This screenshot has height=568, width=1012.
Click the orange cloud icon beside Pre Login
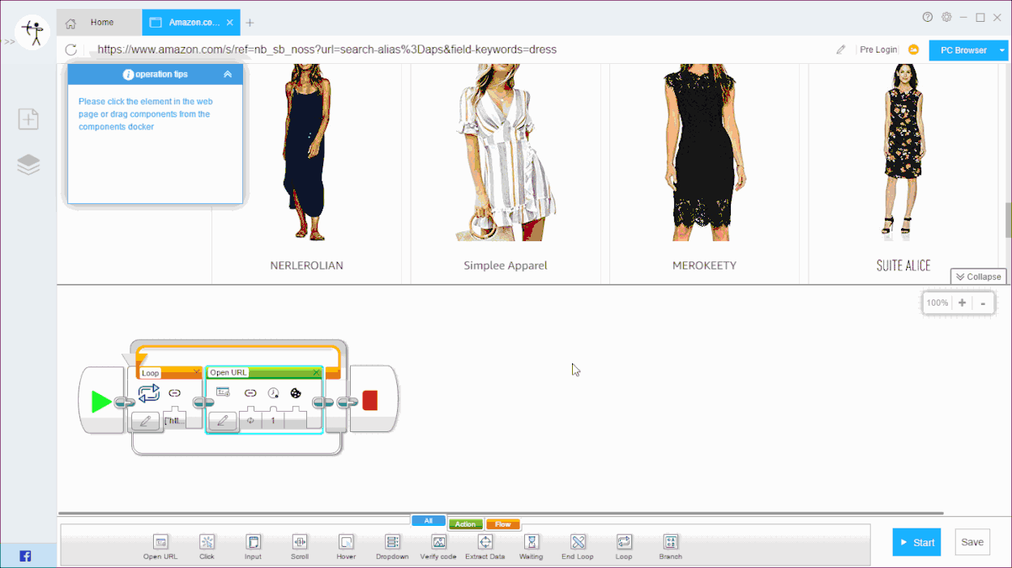pyautogui.click(x=913, y=50)
